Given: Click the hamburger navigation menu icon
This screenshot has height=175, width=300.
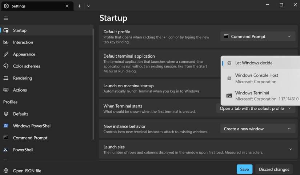Looking at the screenshot, I should tap(6, 18).
